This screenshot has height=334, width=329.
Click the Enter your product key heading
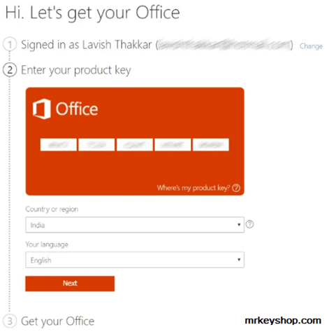[76, 70]
